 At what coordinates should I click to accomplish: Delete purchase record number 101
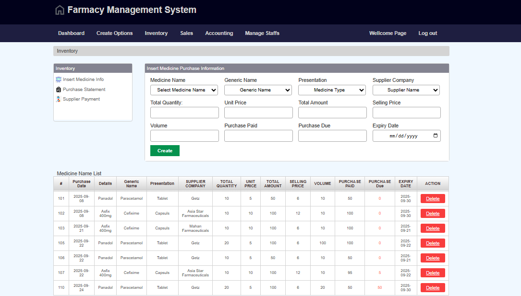pos(432,199)
